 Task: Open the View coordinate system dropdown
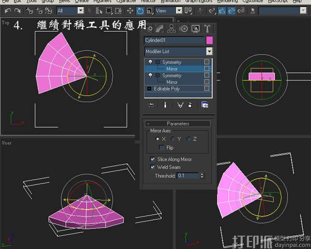[179, 10]
